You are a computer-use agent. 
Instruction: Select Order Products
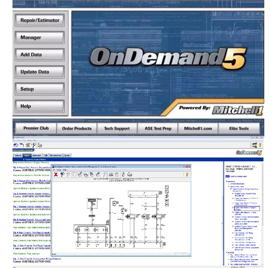pyautogui.click(x=77, y=128)
